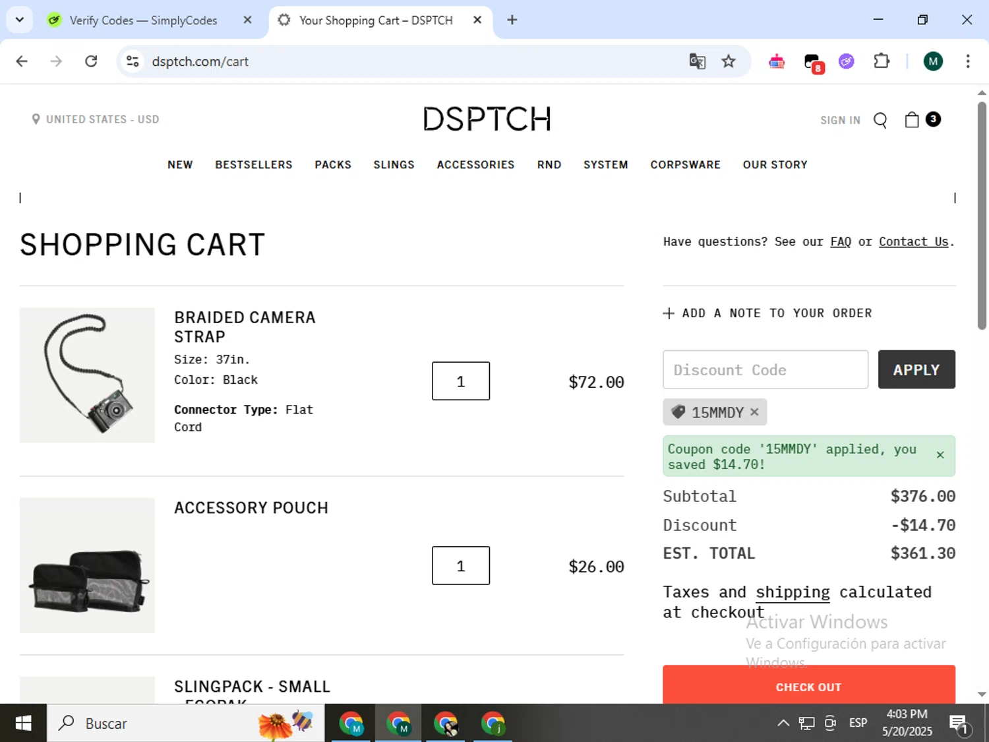The width and height of the screenshot is (989, 742).
Task: Click the EST. TOTAL value $361.30
Action: 923,553
